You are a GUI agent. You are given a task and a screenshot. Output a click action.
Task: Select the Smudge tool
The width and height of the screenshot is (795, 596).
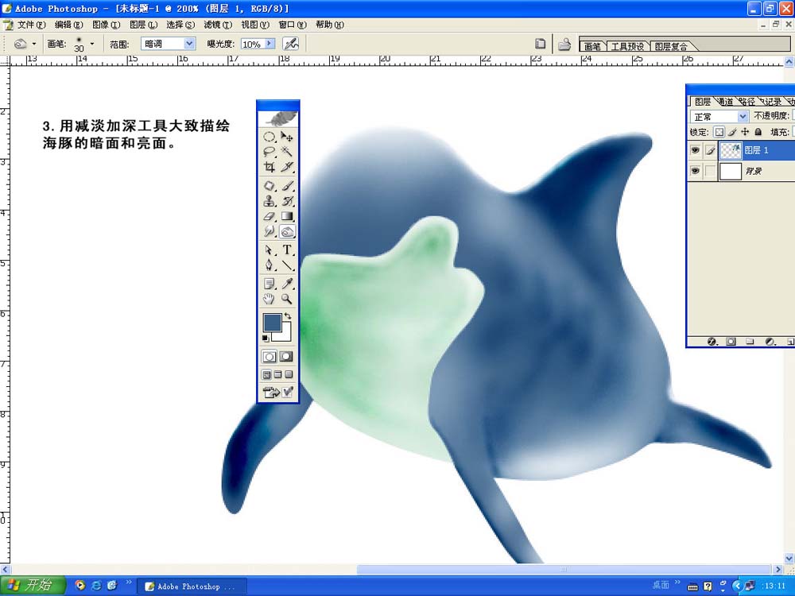click(x=270, y=231)
